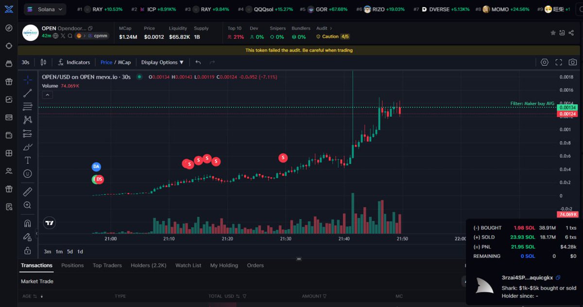The height and width of the screenshot is (307, 583).
Task: Open the wallet icon in left sidebar
Action: (9, 135)
